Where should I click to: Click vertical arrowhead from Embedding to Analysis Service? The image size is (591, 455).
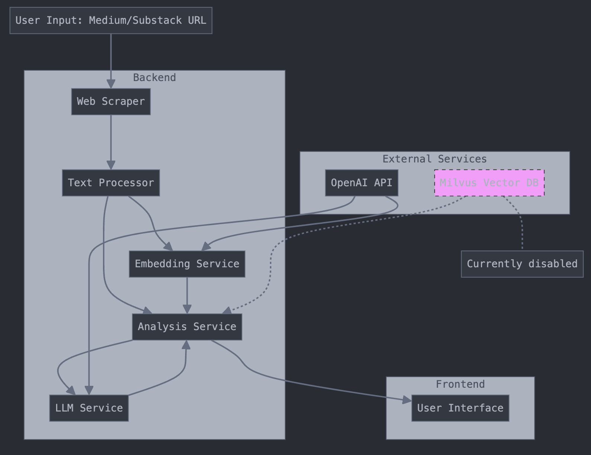pos(187,309)
